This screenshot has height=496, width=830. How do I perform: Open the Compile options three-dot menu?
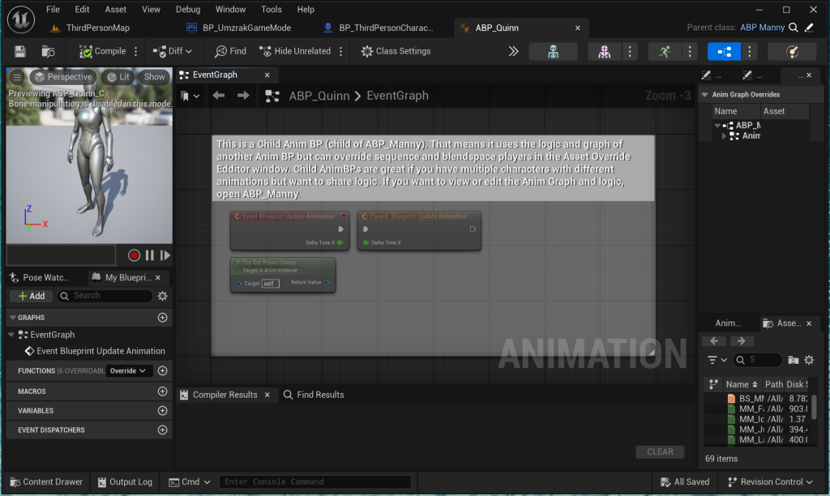pos(136,51)
